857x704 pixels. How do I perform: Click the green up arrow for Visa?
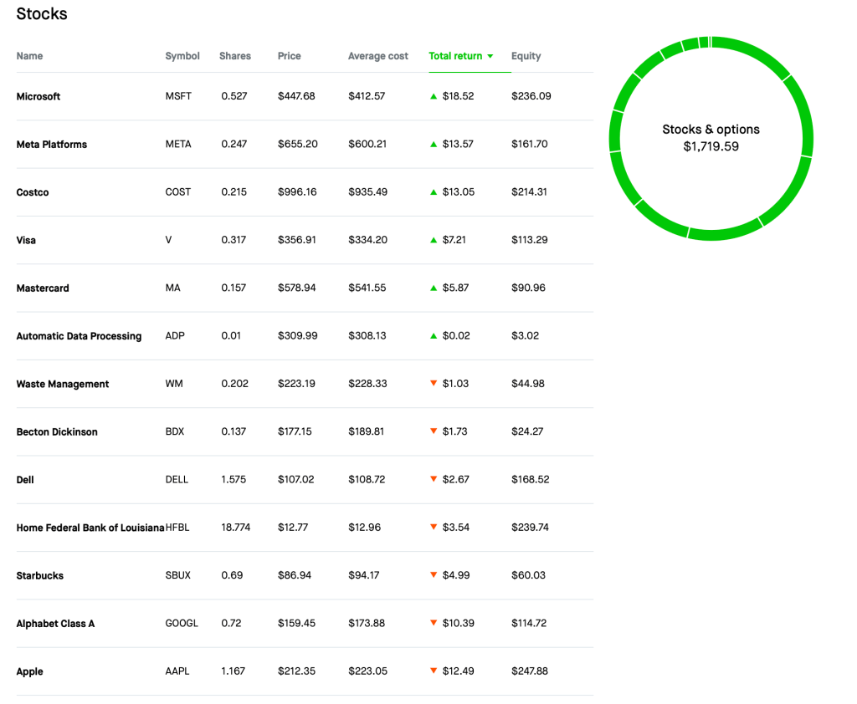click(434, 240)
